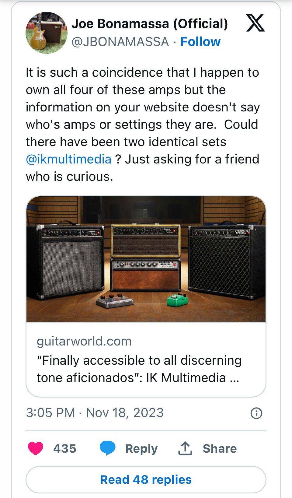292x498 pixels.
Task: Click the share upload arrow icon
Action: click(x=185, y=448)
